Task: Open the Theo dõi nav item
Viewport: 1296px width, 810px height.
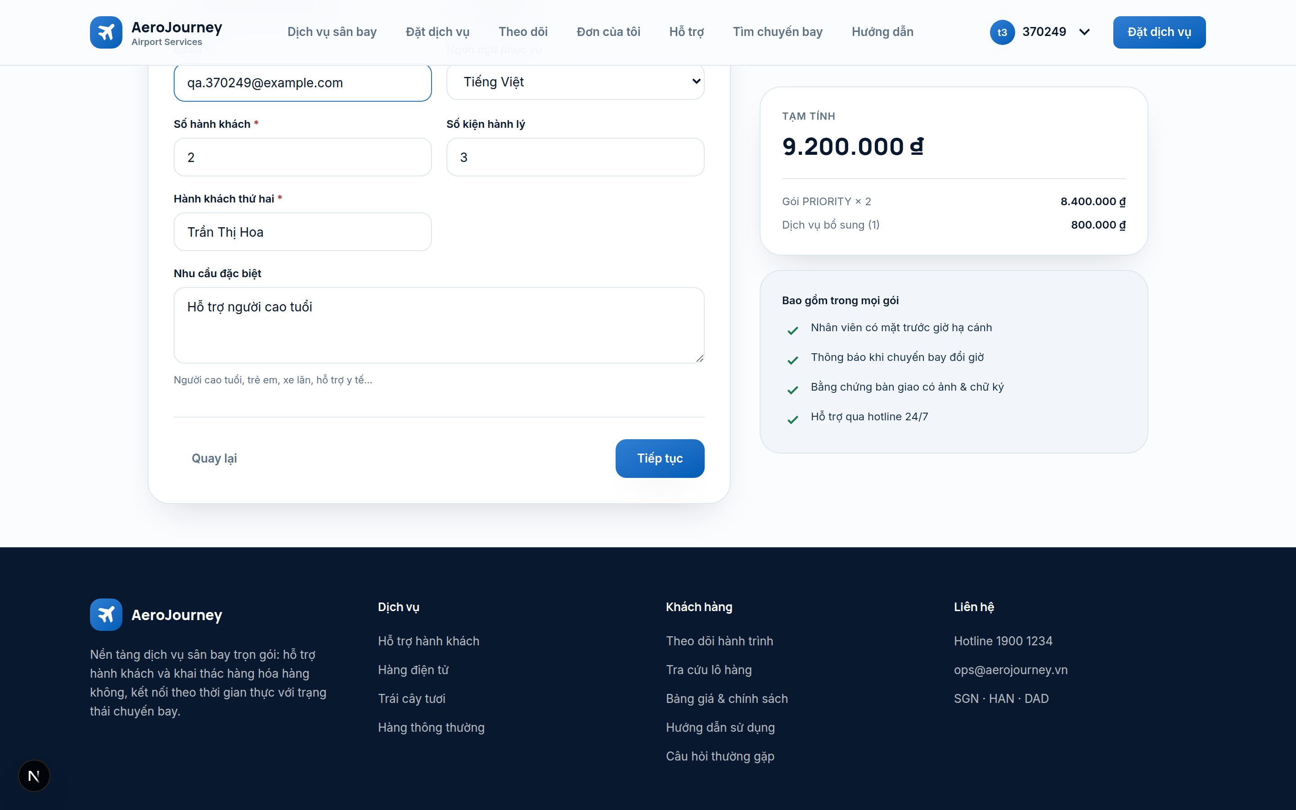Action: click(x=523, y=32)
